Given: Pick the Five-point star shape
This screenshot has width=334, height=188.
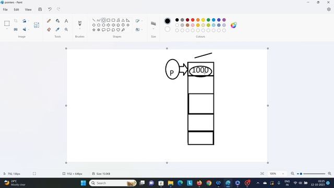Looking at the screenshot, I should [94, 30].
